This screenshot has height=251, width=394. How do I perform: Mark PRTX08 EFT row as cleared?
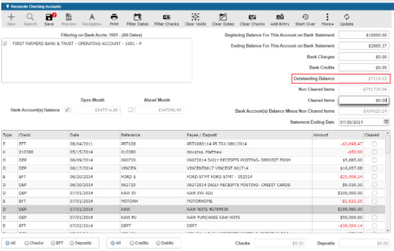374,144
